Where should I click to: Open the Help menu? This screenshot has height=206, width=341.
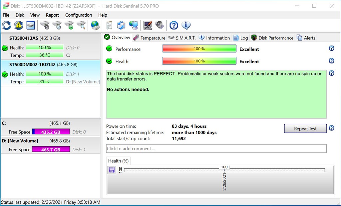(x=103, y=15)
